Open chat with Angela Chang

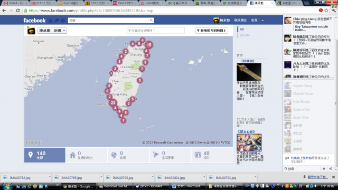click(x=308, y=85)
